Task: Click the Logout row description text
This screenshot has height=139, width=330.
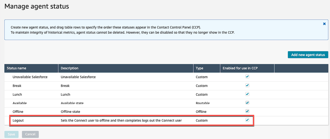Action: [x=121, y=120]
